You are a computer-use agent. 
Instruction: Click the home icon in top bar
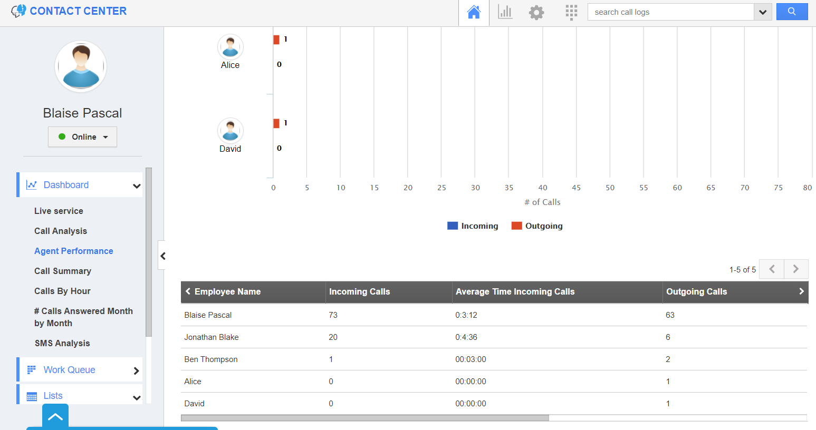(474, 12)
